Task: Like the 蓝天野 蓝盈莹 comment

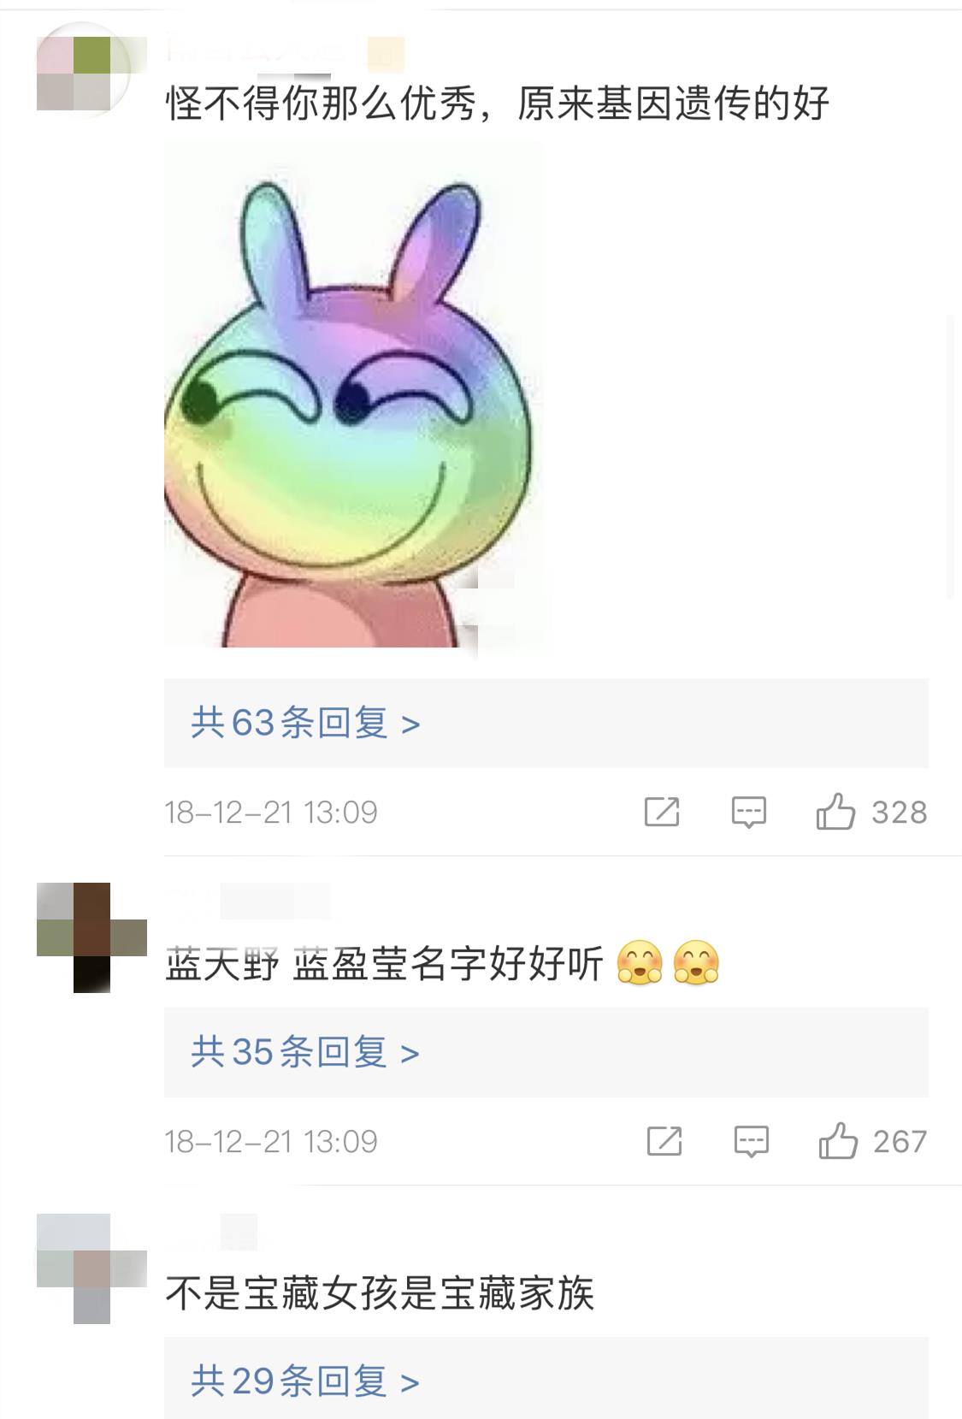Action: click(838, 1141)
